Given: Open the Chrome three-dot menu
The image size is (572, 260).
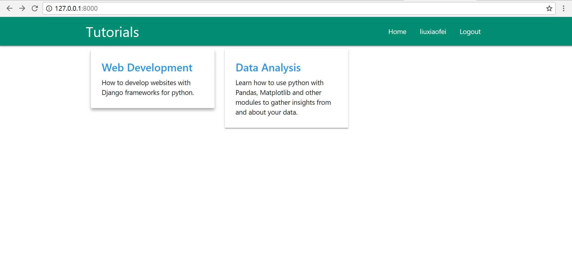Looking at the screenshot, I should point(564,8).
